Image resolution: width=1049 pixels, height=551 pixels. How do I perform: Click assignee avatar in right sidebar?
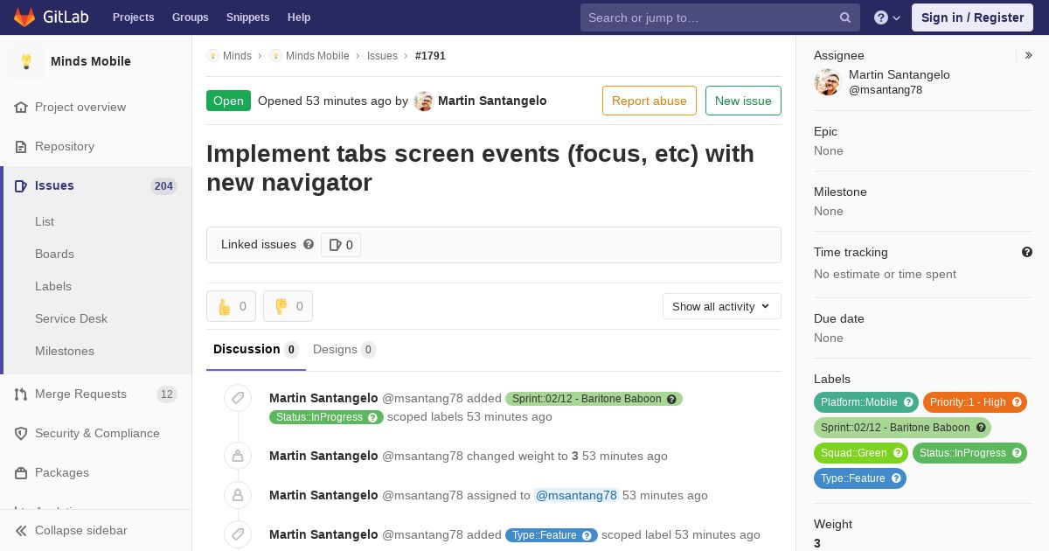[827, 82]
